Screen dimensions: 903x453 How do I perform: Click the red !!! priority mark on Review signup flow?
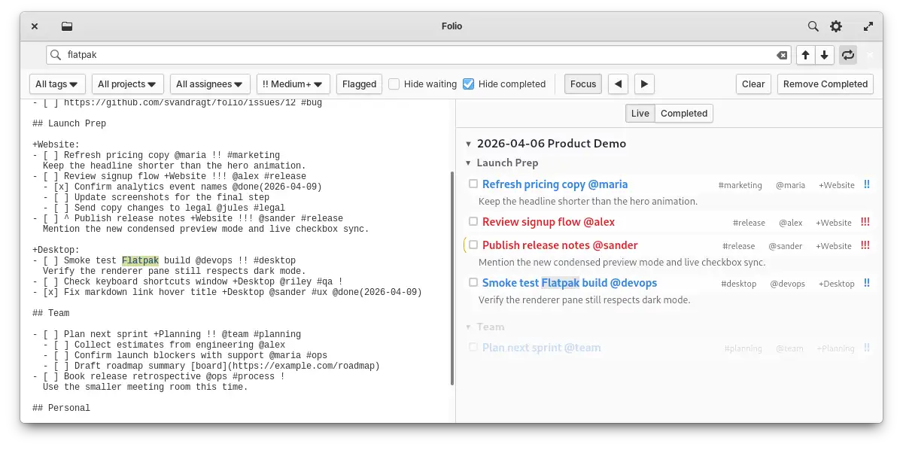pyautogui.click(x=865, y=222)
